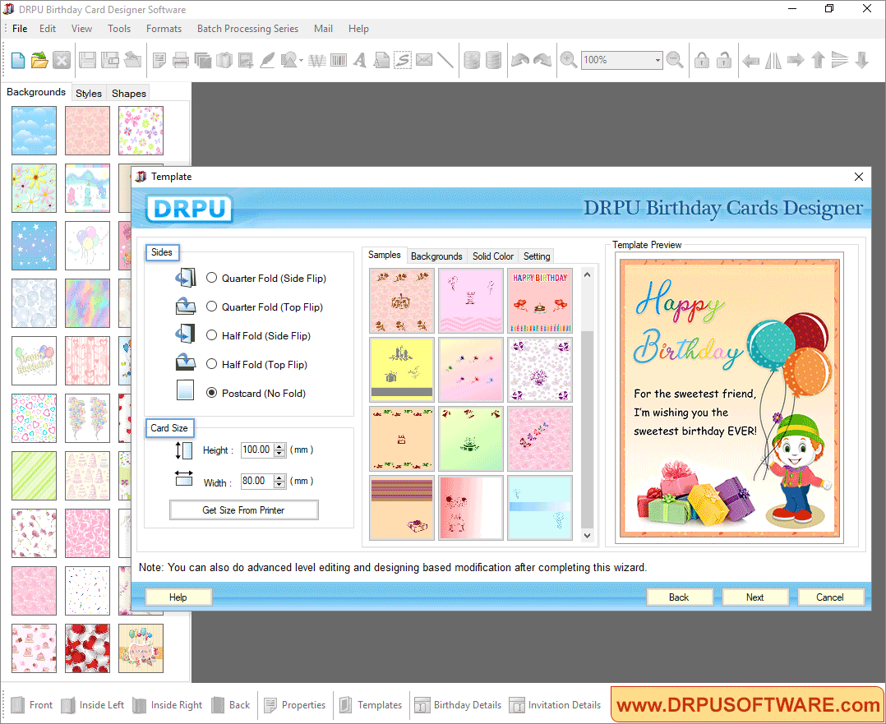The image size is (886, 724).
Task: Click the Next wizard button
Action: (754, 597)
